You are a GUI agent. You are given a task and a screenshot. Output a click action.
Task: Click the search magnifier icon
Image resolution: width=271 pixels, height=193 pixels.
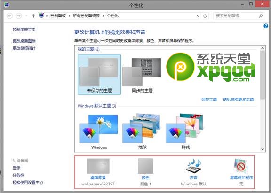coord(261,16)
